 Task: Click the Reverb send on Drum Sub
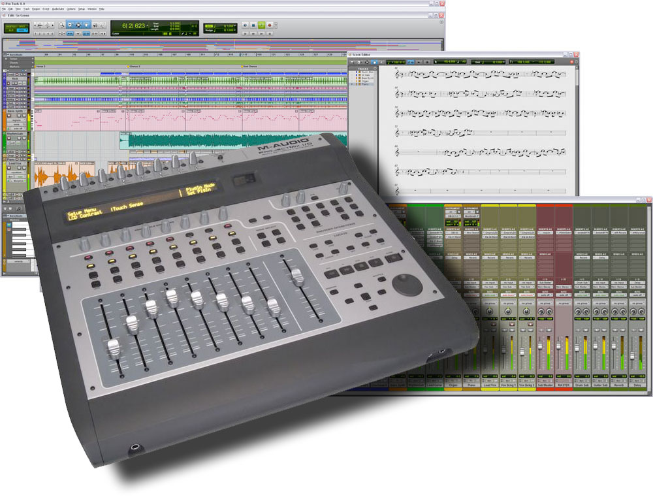(x=582, y=257)
